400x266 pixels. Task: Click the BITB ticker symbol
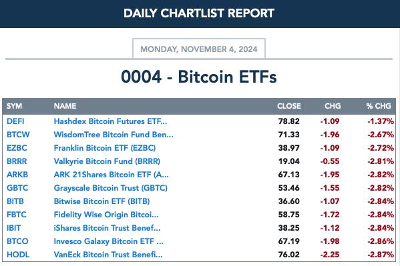click(x=15, y=201)
